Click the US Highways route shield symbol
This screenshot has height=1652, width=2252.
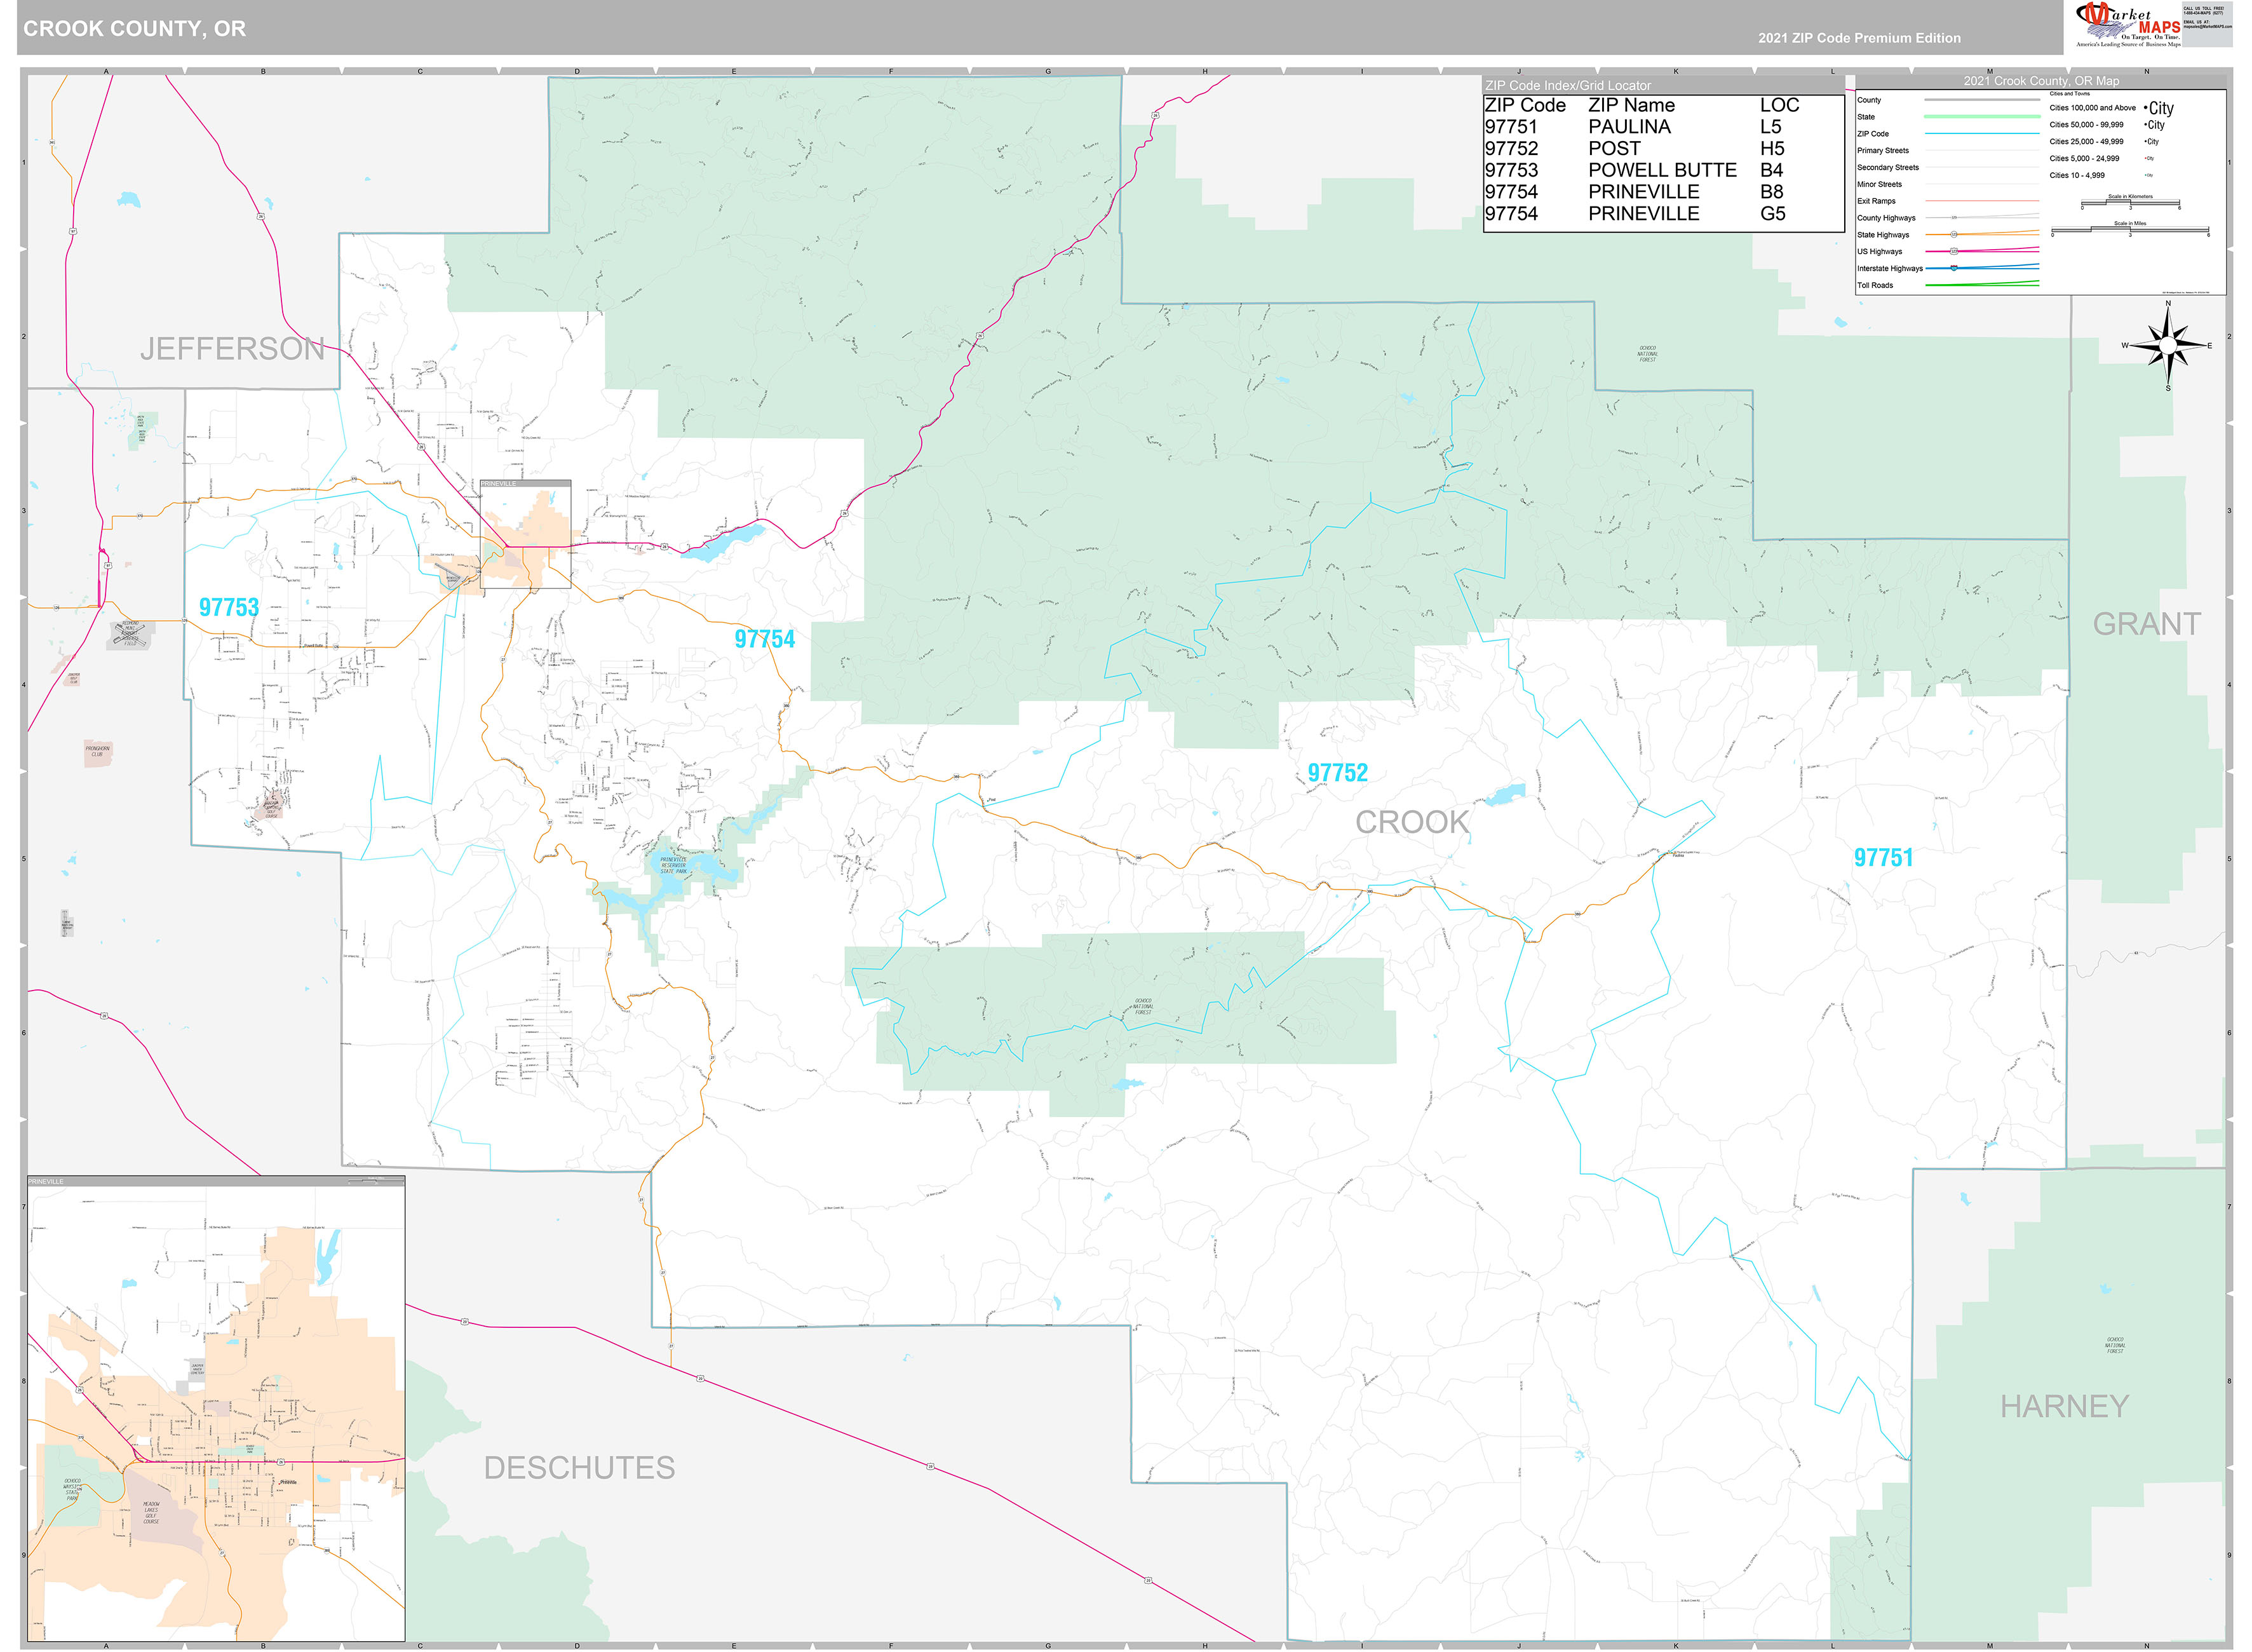coord(1955,251)
